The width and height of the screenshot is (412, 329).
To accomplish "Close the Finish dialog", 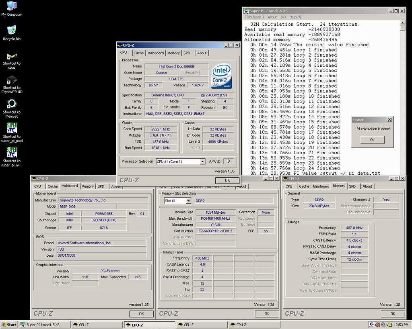I will coord(389,120).
